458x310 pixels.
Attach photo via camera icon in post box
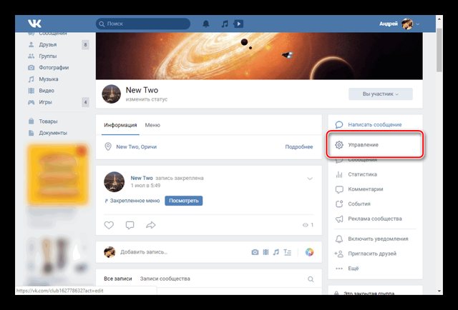click(x=255, y=252)
